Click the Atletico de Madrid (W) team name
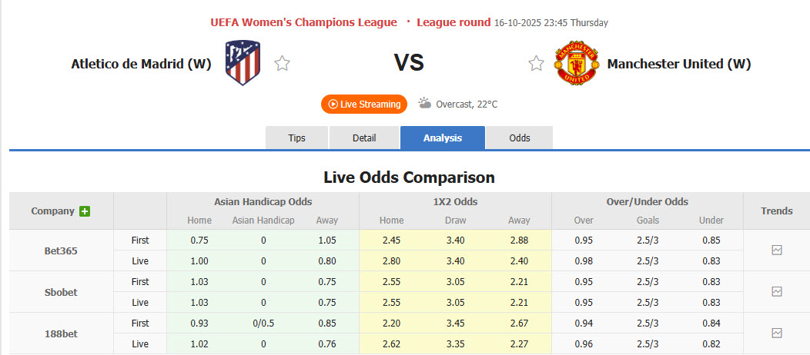 point(141,64)
